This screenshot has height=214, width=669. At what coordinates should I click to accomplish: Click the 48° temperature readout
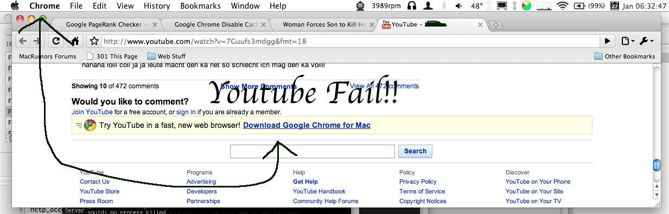pos(477,6)
